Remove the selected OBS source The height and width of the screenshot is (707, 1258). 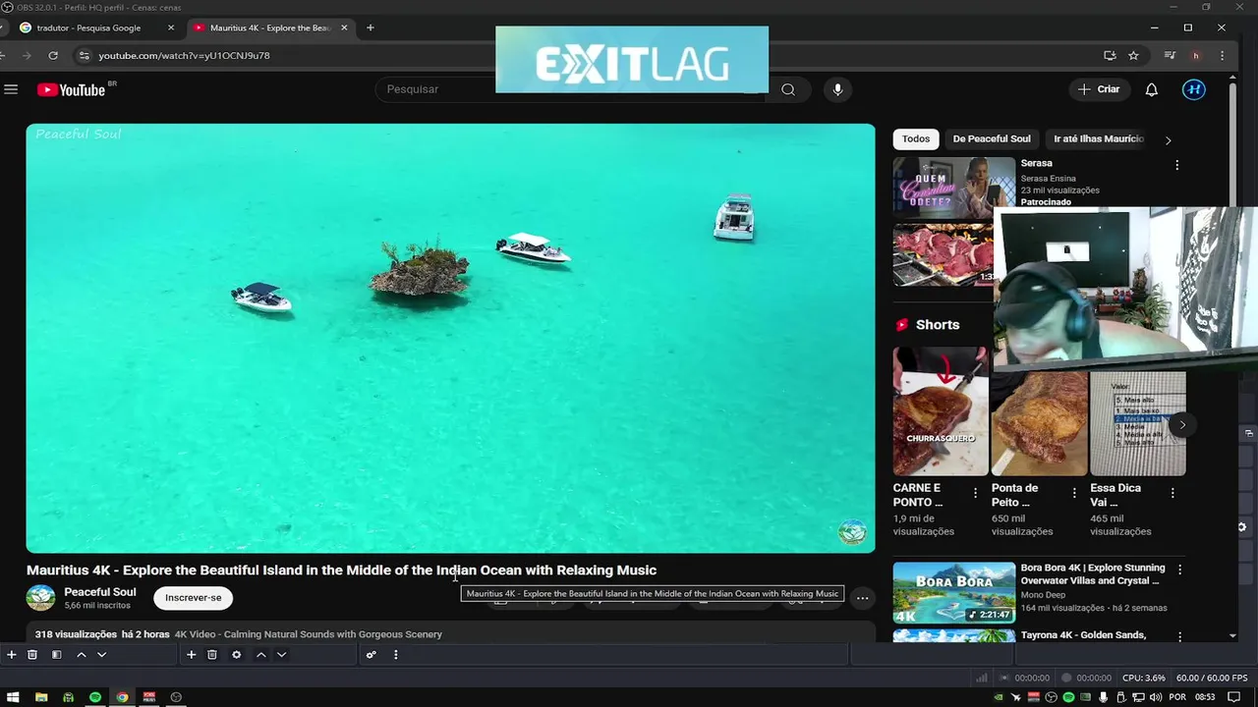point(212,655)
